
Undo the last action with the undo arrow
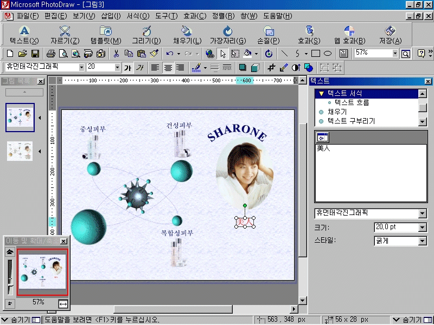170,53
